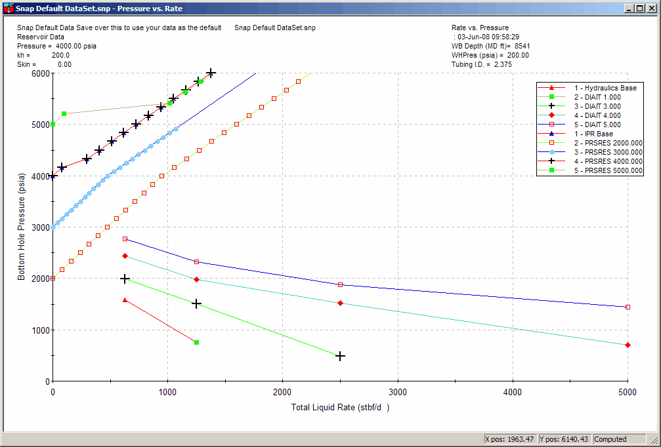The height and width of the screenshot is (447, 661).
Task: Click the green swatch for PRSRES 5000.000
Action: click(552, 170)
